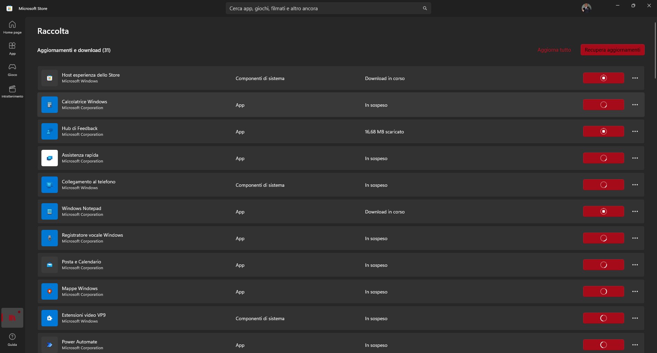Click the pending button for Calcolatrice Windows
This screenshot has width=657, height=353.
pos(603,105)
